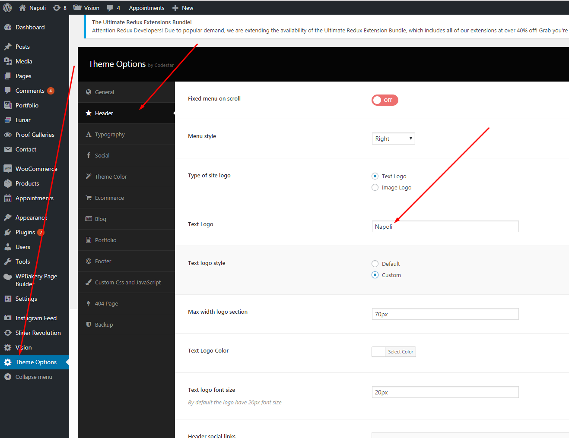Click the Footer copyright icon
Screen dimensions: 569x438
[x=89, y=261]
